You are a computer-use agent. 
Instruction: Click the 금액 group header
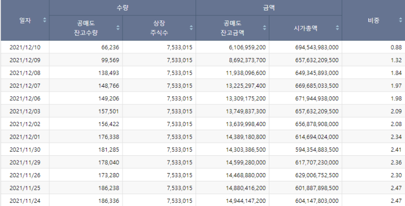(x=269, y=8)
